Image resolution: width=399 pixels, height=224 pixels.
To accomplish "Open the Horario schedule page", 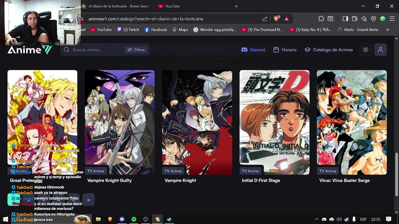I will pos(285,50).
